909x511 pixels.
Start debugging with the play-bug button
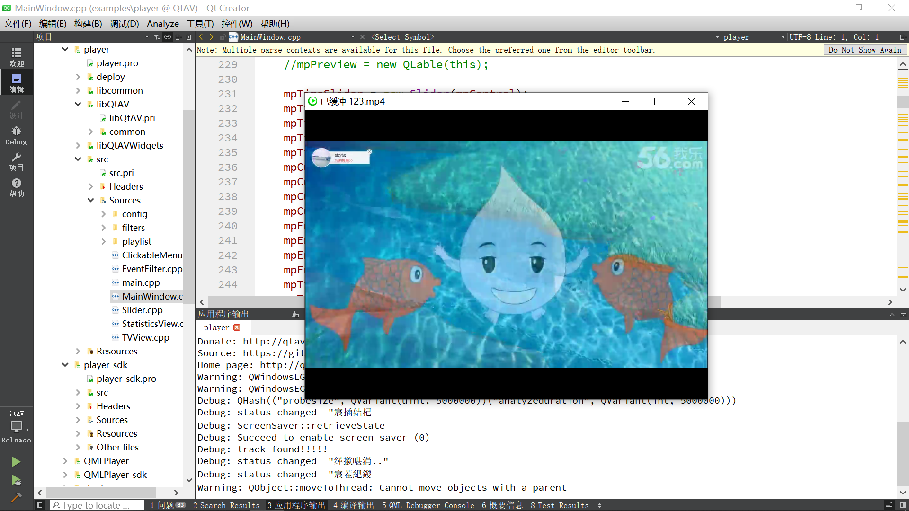coord(16,481)
